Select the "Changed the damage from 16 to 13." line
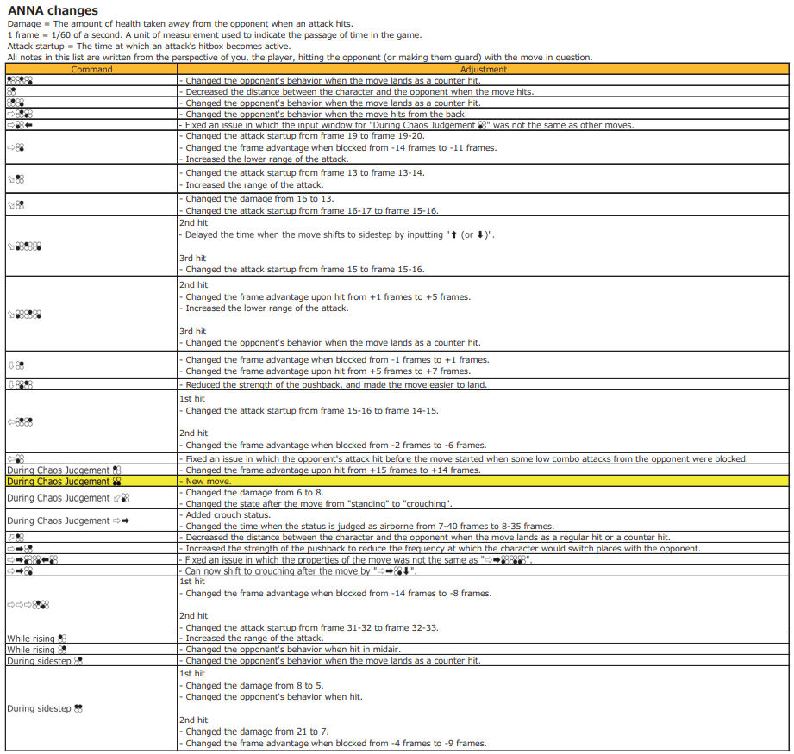This screenshot has width=794, height=754. 257,199
